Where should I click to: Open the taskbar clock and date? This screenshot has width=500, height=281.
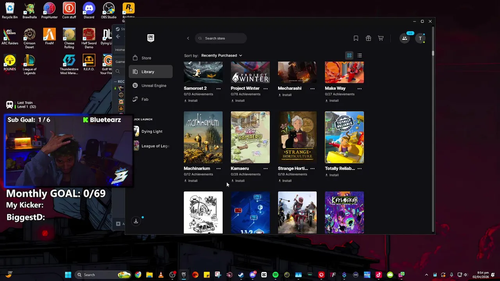480,275
